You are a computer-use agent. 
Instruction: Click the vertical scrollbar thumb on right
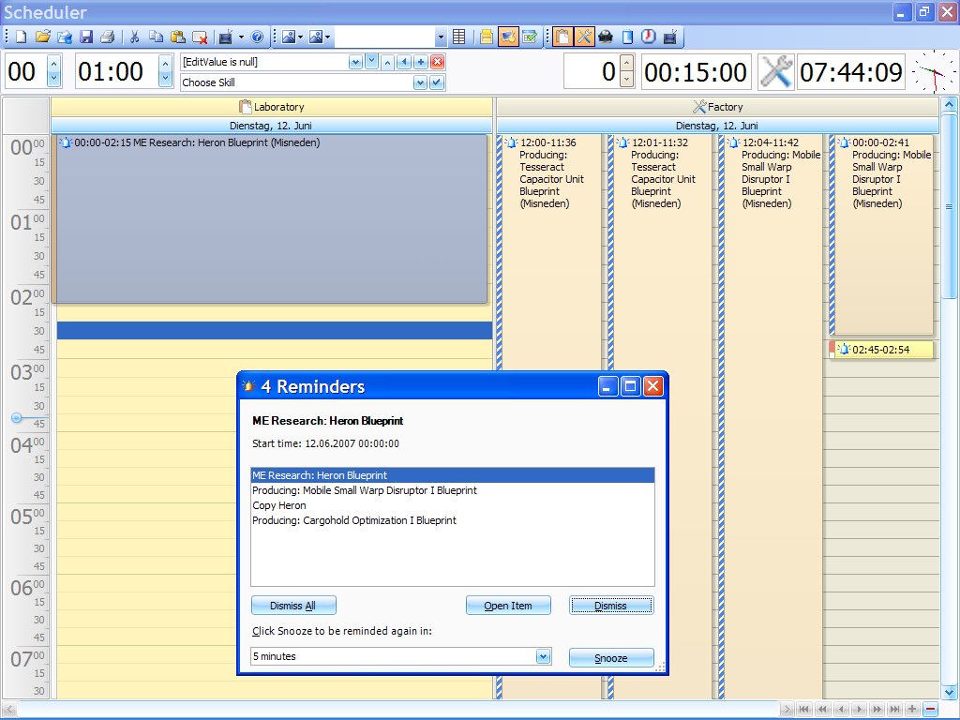(949, 205)
